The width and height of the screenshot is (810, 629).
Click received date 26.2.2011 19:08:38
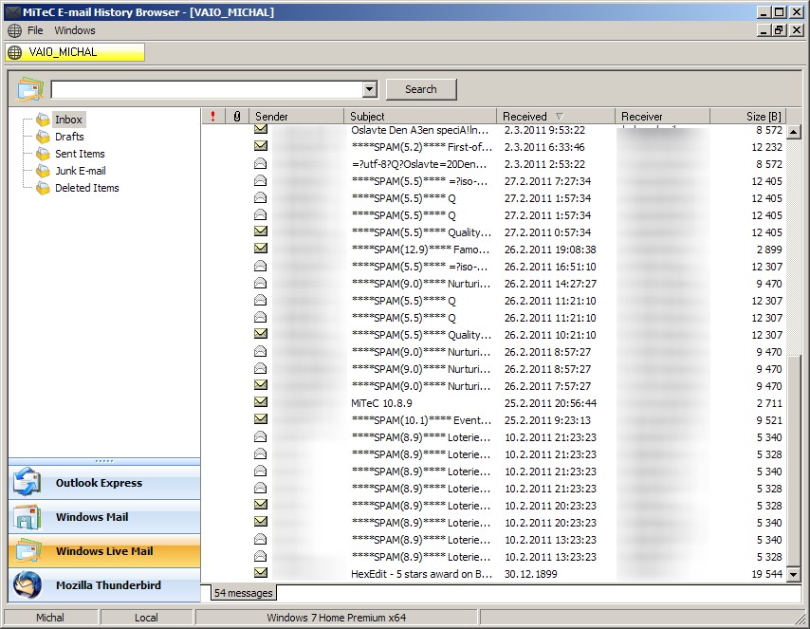pos(550,250)
